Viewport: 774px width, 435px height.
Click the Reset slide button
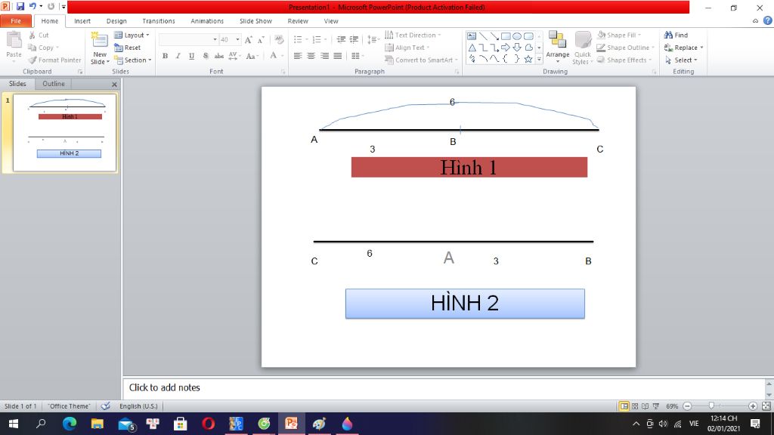tap(127, 48)
